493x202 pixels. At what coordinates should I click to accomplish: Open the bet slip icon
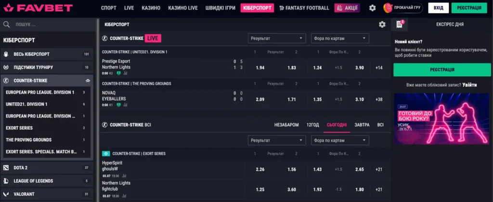399,24
